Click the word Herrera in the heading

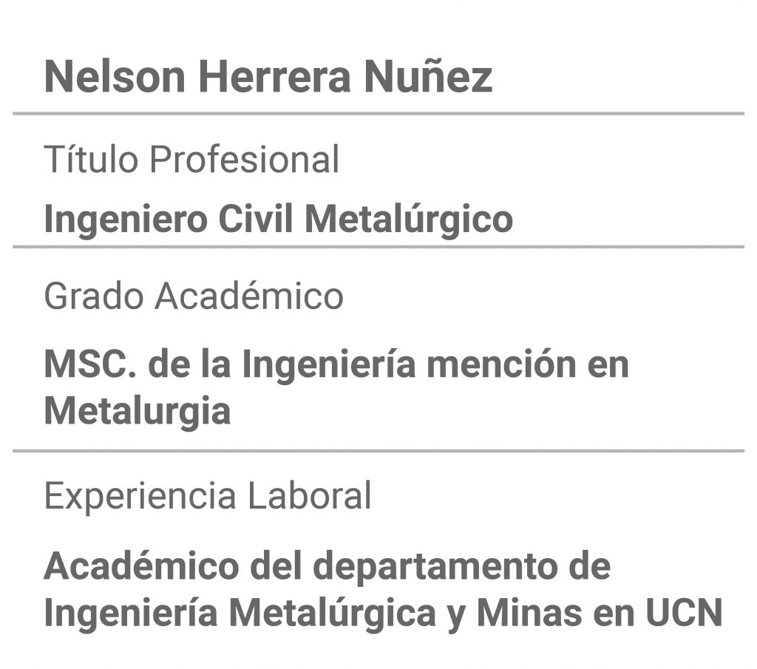pos(274,76)
